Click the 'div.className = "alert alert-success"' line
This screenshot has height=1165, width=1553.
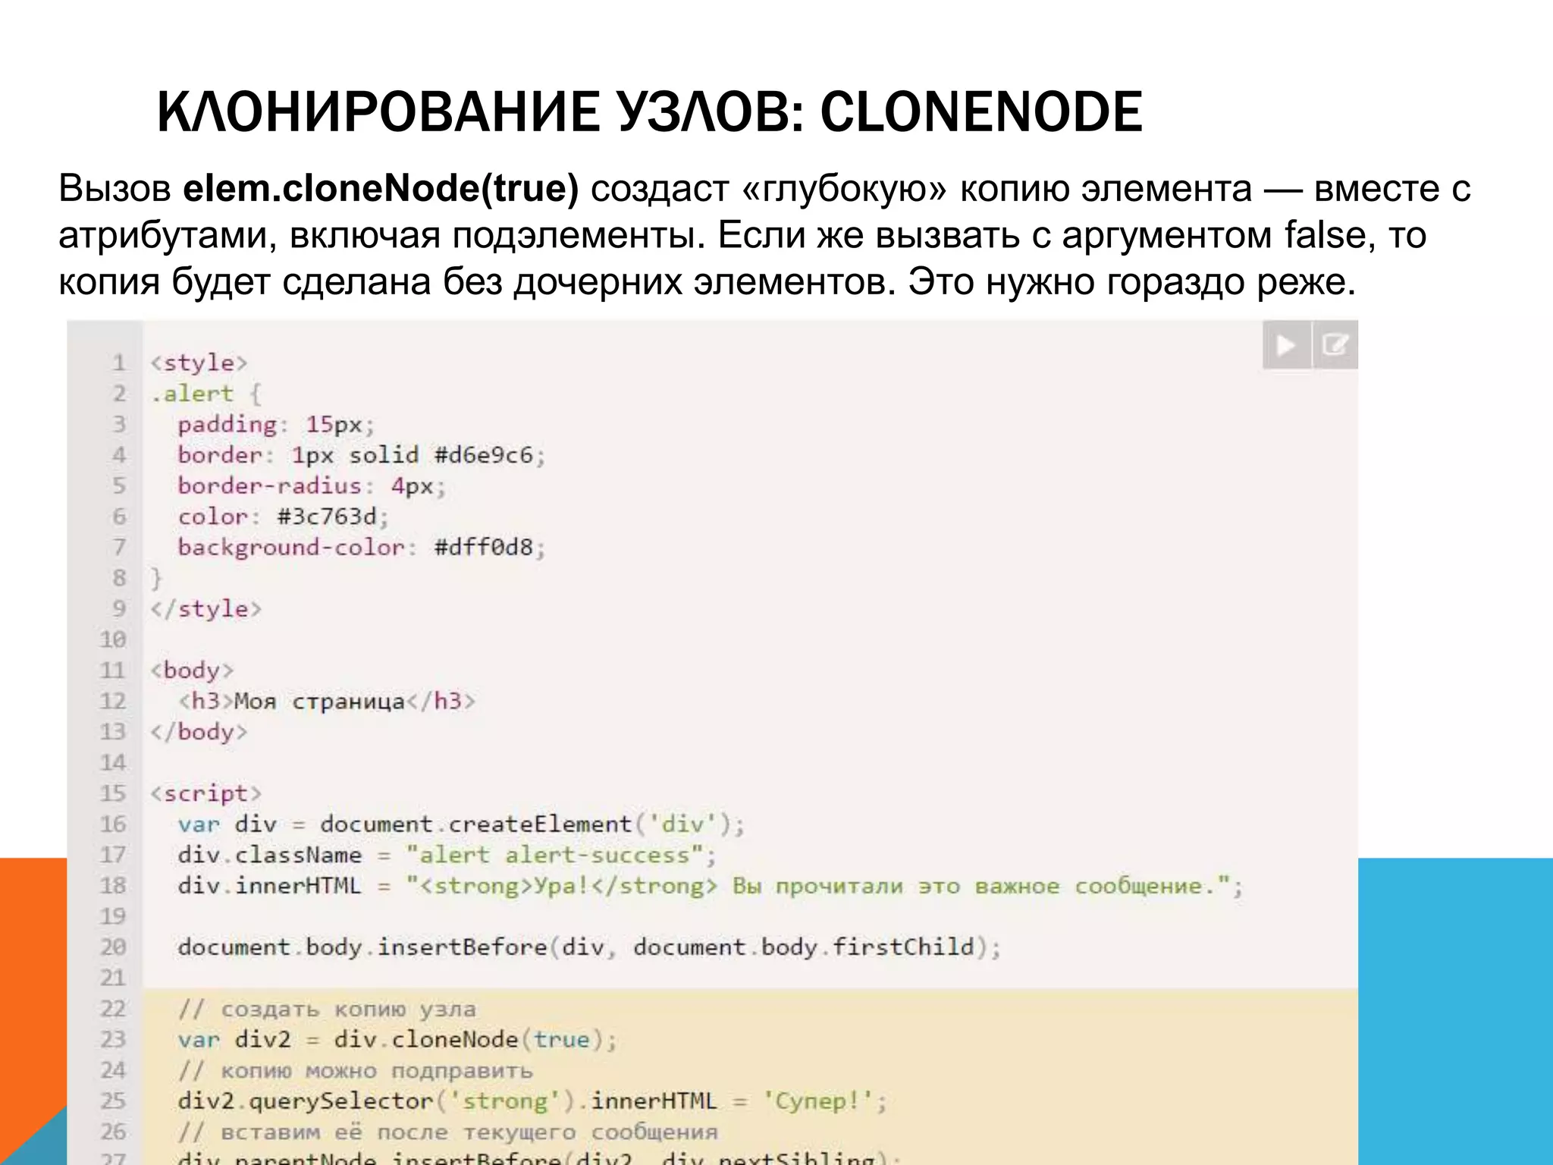point(447,856)
